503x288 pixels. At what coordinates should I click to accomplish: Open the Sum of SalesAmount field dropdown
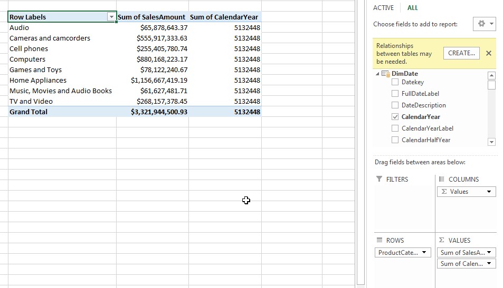(x=489, y=253)
